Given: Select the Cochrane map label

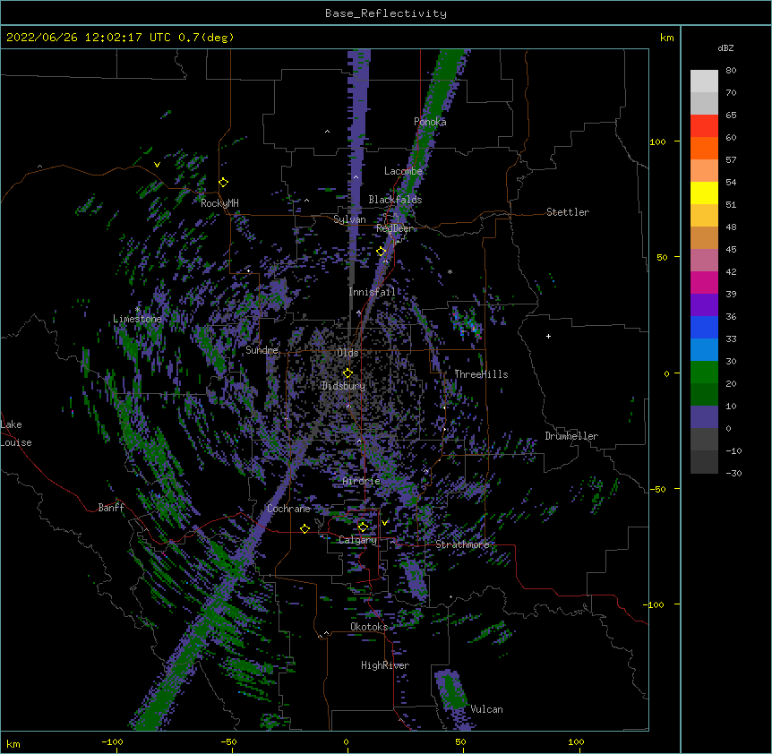Looking at the screenshot, I should pos(289,509).
